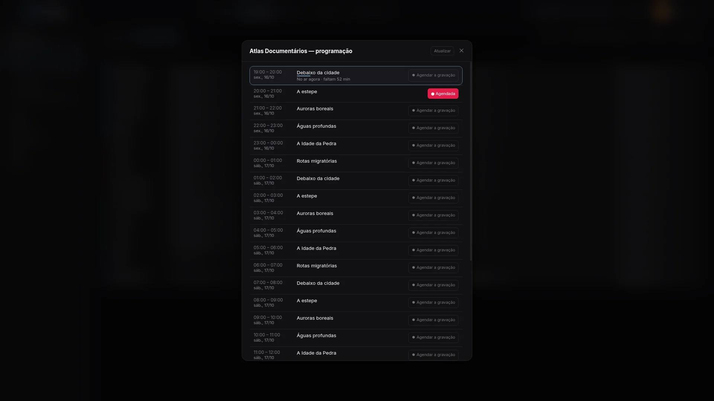Schedule recording for 11:00 A Idade da Pedra
Viewport: 714px width, 401px height.
click(x=433, y=355)
